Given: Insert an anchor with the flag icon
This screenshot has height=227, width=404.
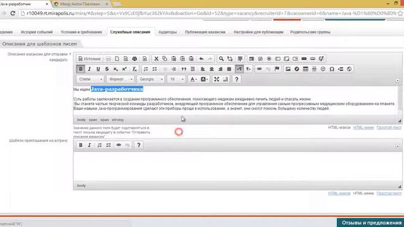Looking at the screenshot, I should point(277,69).
